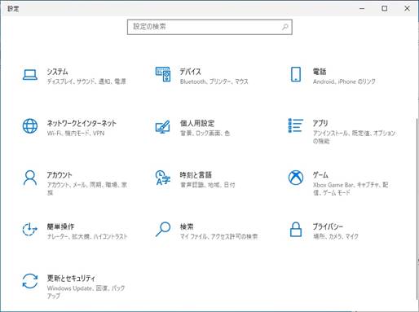Open the プライバシー padlock icon
419x312 pixels.
click(x=296, y=230)
